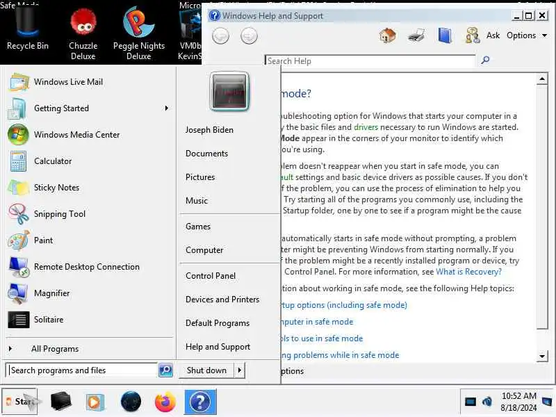Click the user account picture in Start menu

[x=229, y=91]
